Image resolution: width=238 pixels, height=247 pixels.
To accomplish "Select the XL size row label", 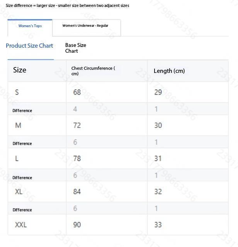I will click(x=19, y=192).
